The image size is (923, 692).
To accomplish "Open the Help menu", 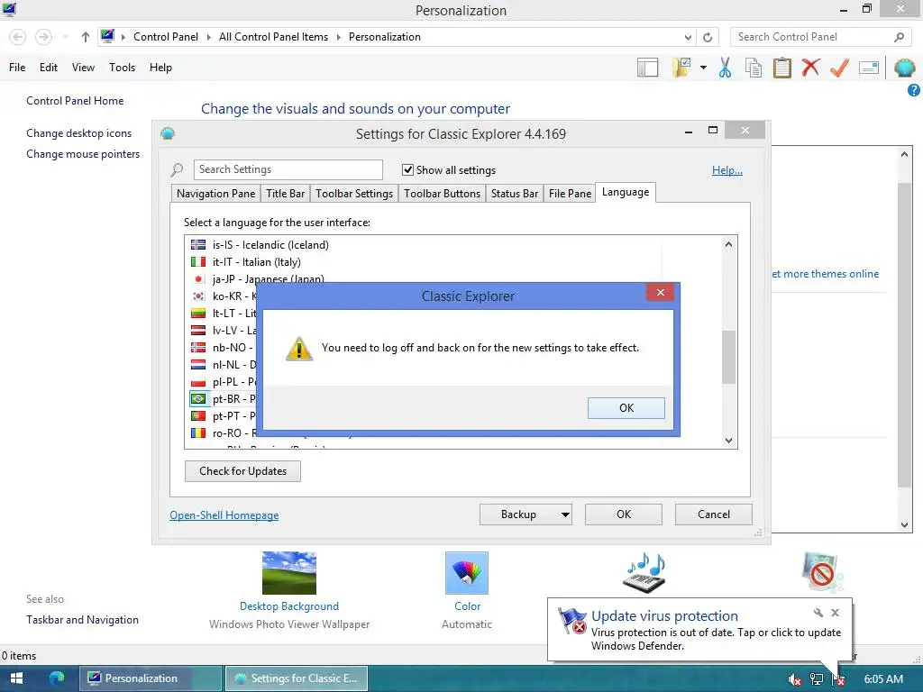I will 160,68.
